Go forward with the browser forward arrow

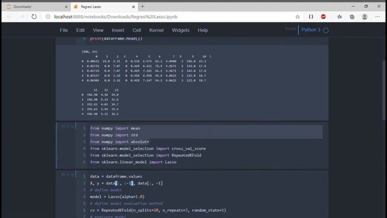[x=22, y=17]
